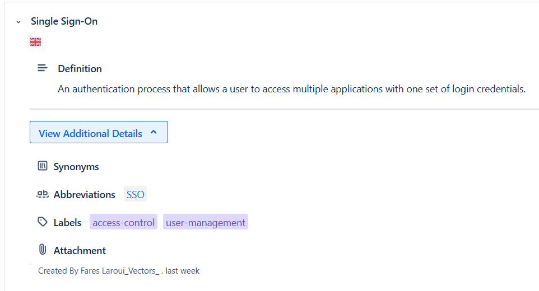This screenshot has height=291, width=539.
Task: Click the Labels section heading
Action: pos(67,223)
